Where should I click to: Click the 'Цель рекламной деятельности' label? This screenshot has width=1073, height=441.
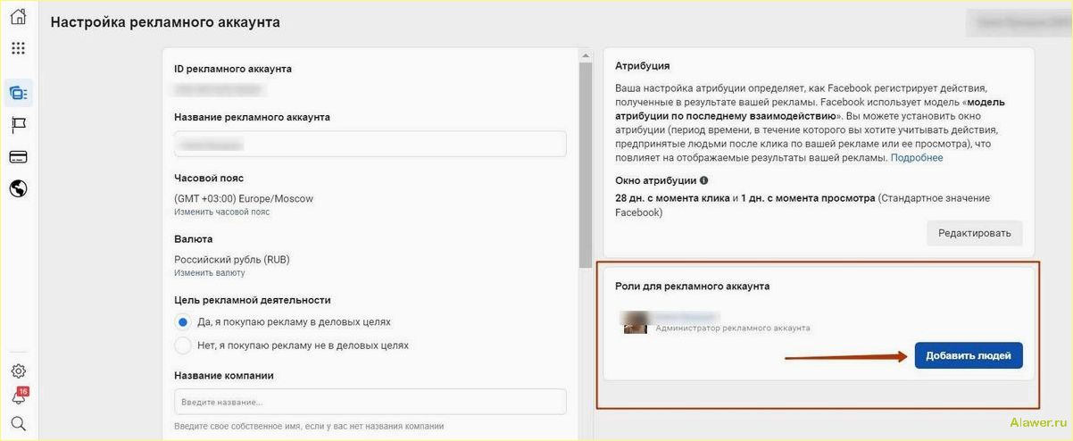[253, 301]
